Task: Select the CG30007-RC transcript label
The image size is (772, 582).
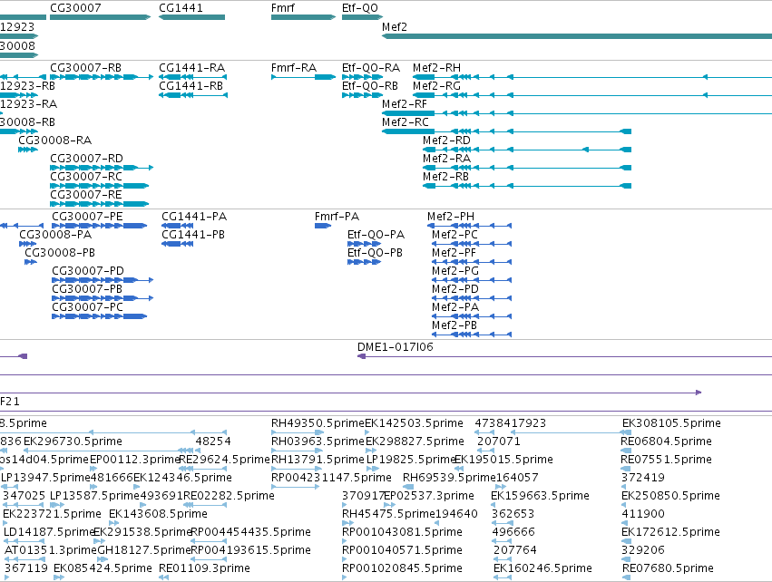Action: (86, 177)
